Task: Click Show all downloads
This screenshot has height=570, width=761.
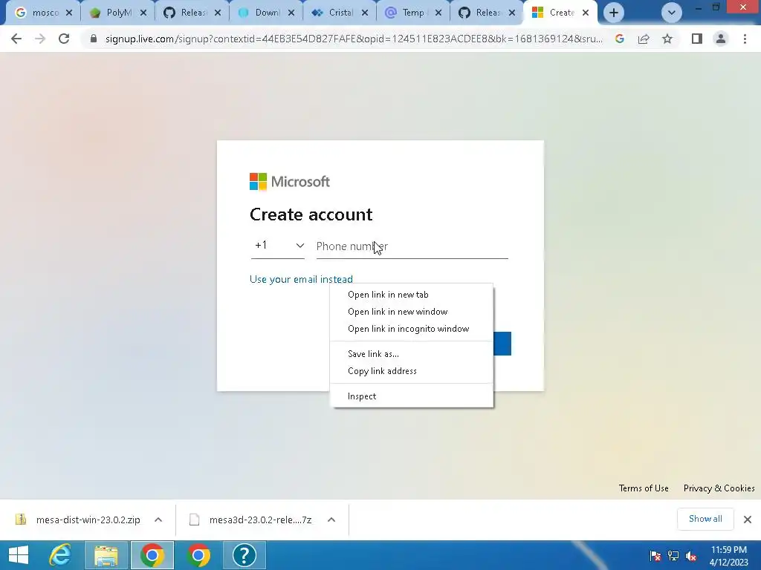Action: click(x=705, y=519)
